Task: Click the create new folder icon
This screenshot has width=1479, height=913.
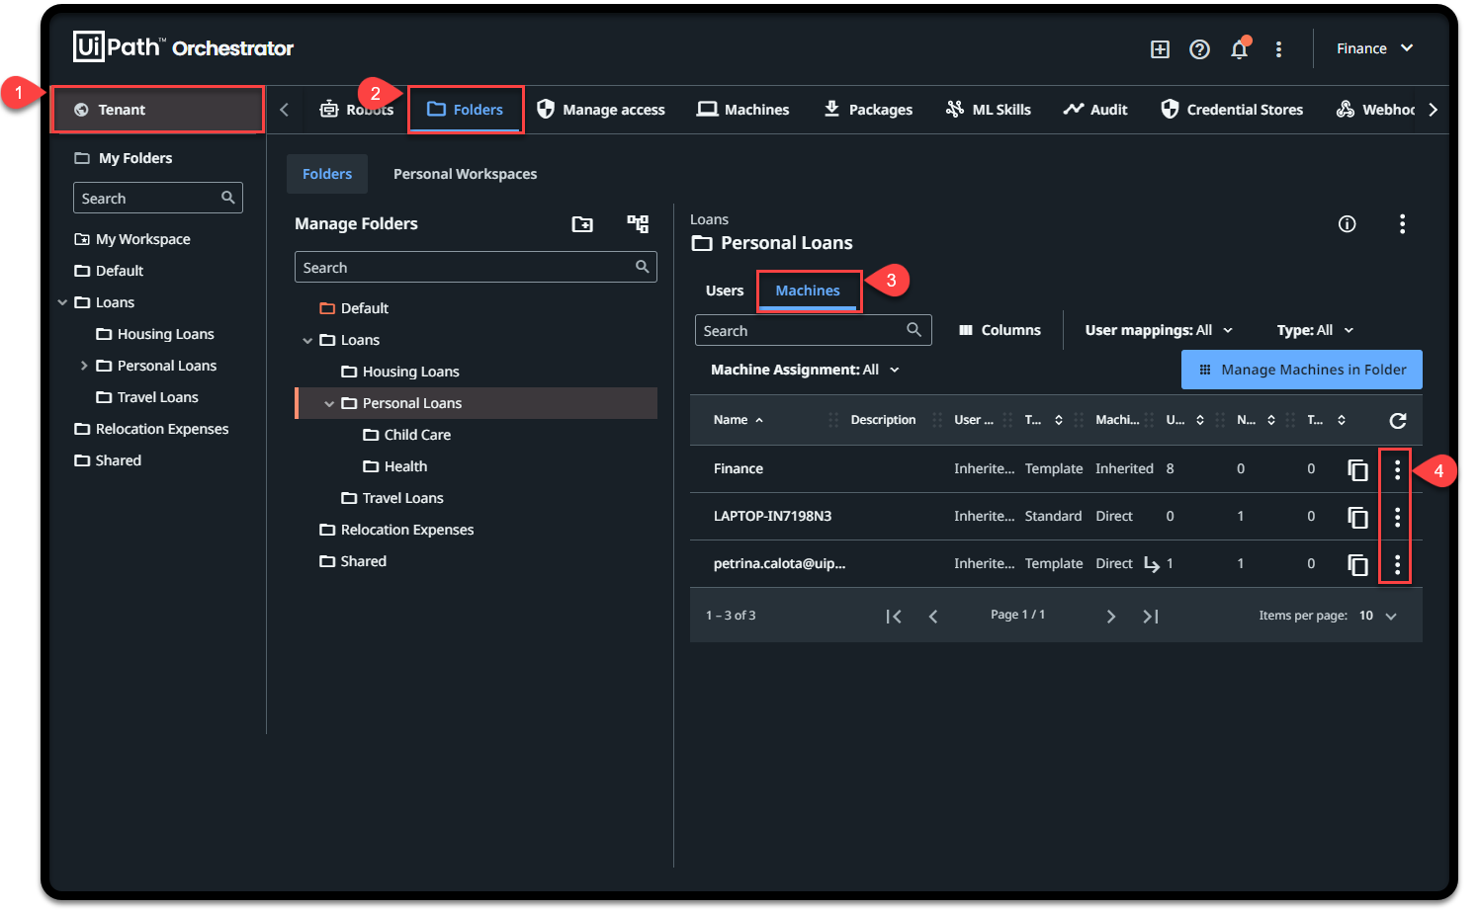Action: coord(582,224)
